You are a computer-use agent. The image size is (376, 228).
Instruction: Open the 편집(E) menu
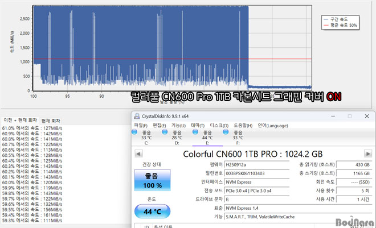(159, 126)
